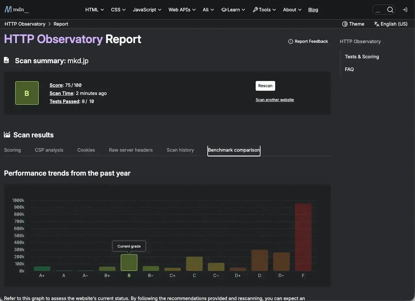
Task: Click the MDN logo
Action: point(17,9)
